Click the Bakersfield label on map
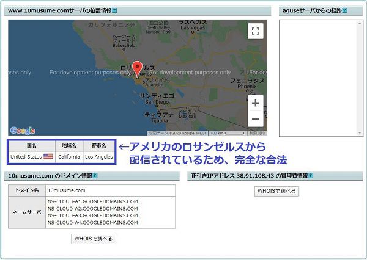367x260 pixels. pyautogui.click(x=124, y=45)
